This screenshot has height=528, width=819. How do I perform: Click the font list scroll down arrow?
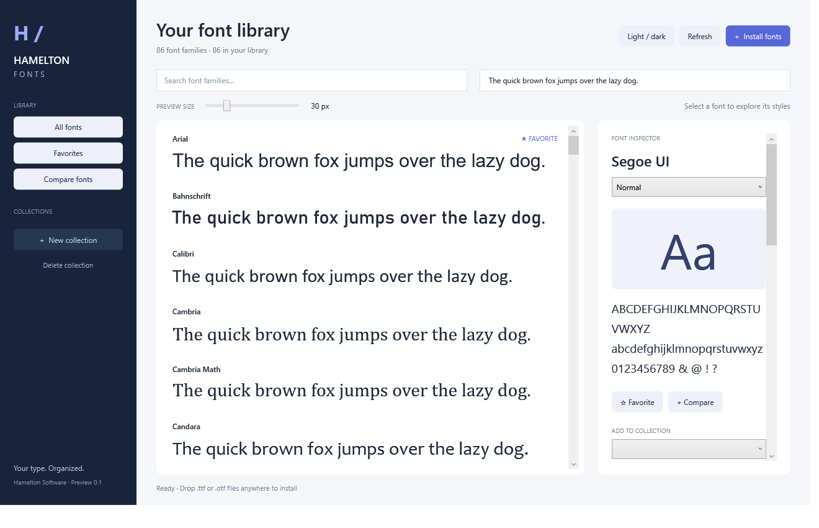click(x=573, y=464)
